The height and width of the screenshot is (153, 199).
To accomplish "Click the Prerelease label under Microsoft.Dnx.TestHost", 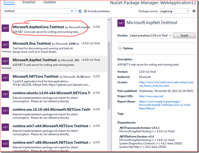I will (6, 51).
